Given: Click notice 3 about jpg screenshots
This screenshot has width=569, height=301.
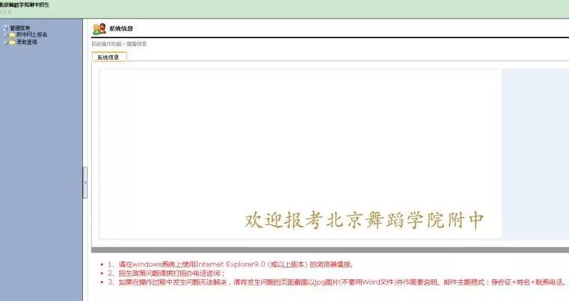Looking at the screenshot, I should pyautogui.click(x=336, y=282).
